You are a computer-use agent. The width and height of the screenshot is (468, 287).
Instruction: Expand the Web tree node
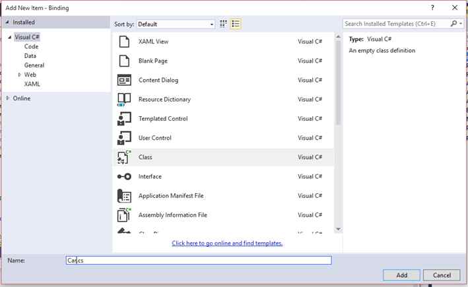coord(19,75)
